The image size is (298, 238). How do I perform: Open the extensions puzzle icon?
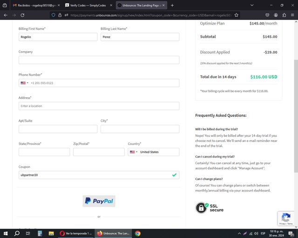pyautogui.click(x=284, y=15)
